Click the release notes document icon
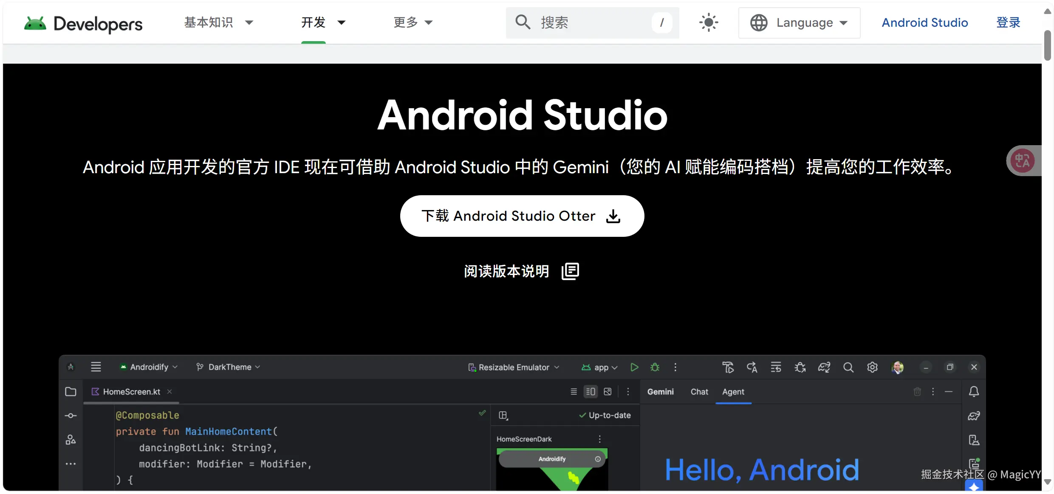The width and height of the screenshot is (1054, 494). pos(570,271)
